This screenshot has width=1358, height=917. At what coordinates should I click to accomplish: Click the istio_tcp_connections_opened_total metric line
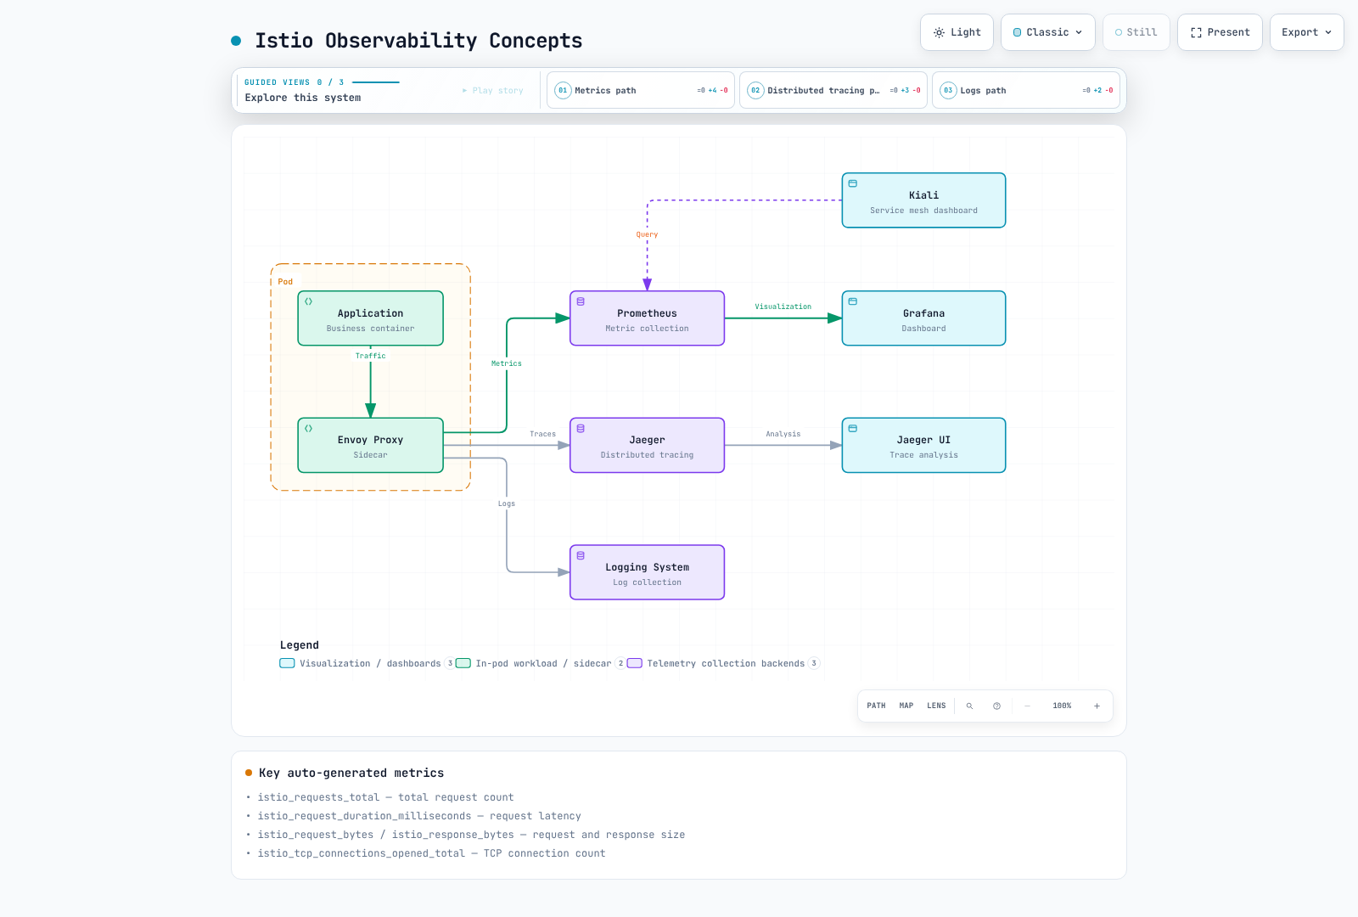(x=431, y=853)
